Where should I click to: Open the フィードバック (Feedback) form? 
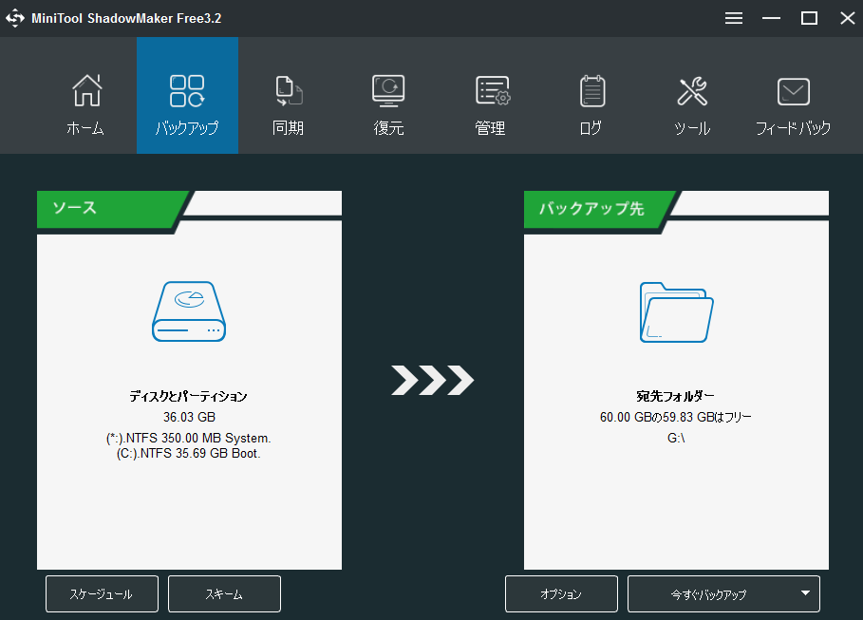pyautogui.click(x=793, y=95)
